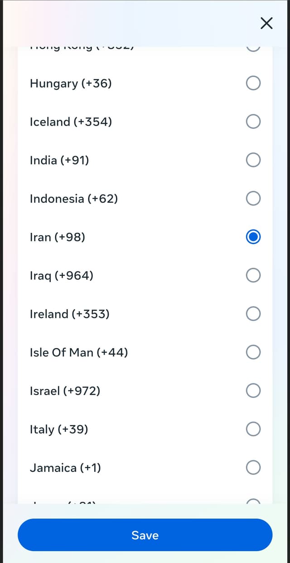The height and width of the screenshot is (563, 290).
Task: Tap the Isle Of Man (+44) label
Action: [79, 352]
